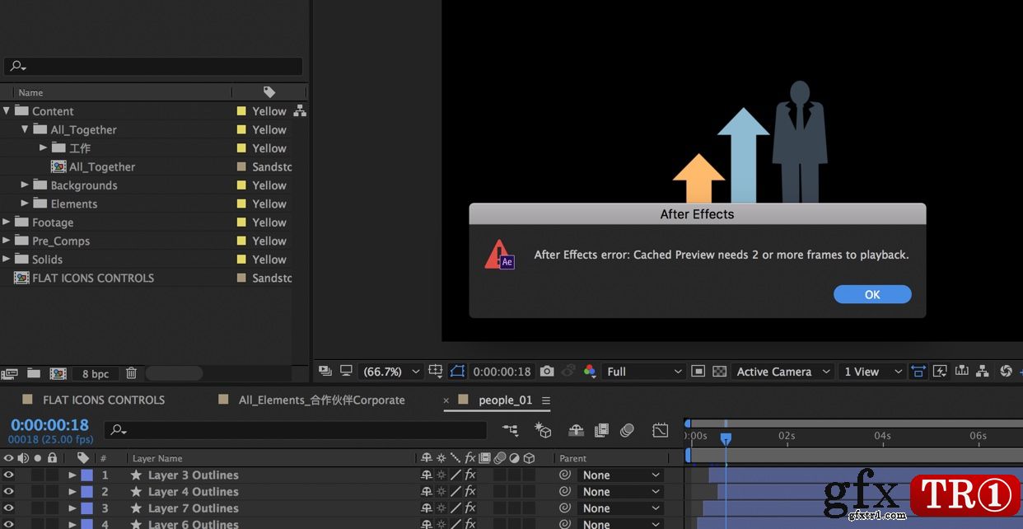Open parent None dropdown for Layer 4 Outlines
1023x529 pixels.
621,492
